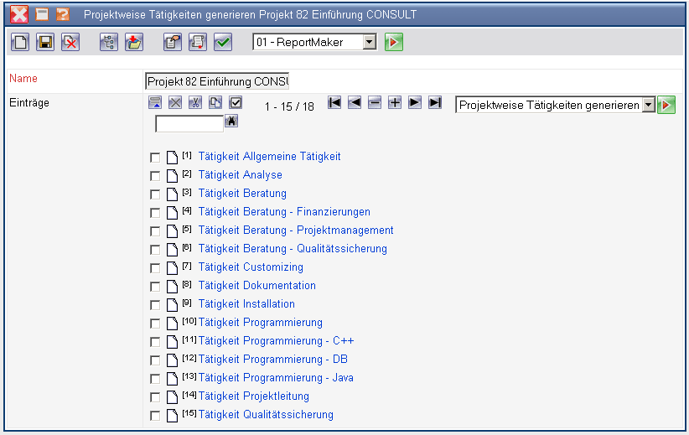Tick checkbox for Tätigkeit Programmierung - Java
This screenshot has width=689, height=435.
point(155,379)
